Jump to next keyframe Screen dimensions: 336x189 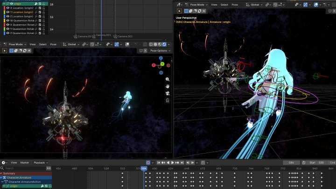(x=177, y=163)
